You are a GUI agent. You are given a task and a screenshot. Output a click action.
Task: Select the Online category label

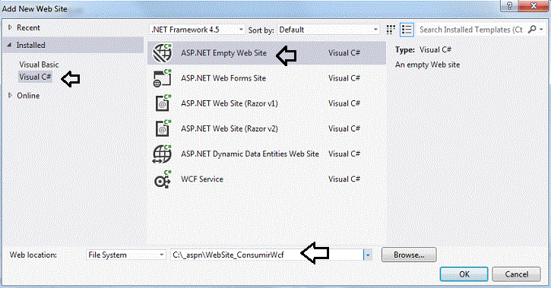(x=28, y=96)
